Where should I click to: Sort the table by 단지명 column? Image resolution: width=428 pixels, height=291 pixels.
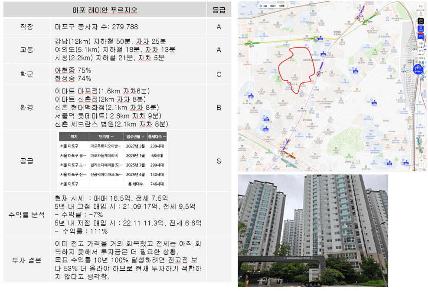pyautogui.click(x=106, y=137)
